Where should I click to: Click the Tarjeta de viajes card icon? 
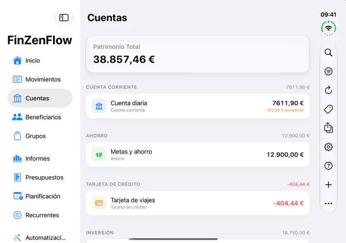click(99, 203)
